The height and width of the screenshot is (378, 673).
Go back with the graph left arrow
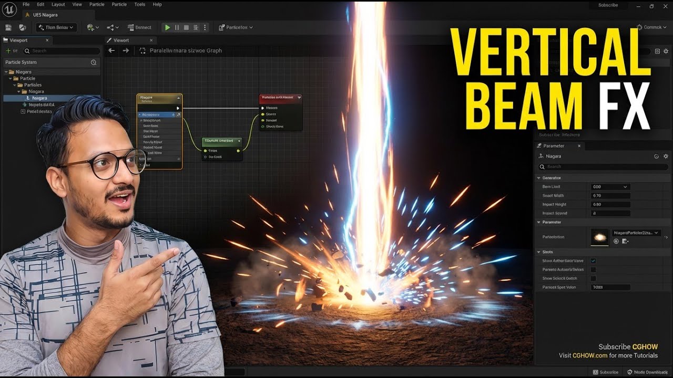tap(111, 50)
